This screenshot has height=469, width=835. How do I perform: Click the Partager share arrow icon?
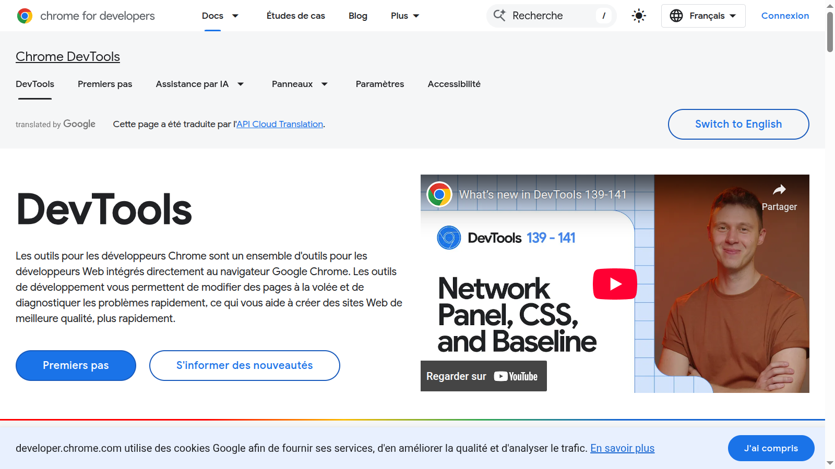pos(779,190)
